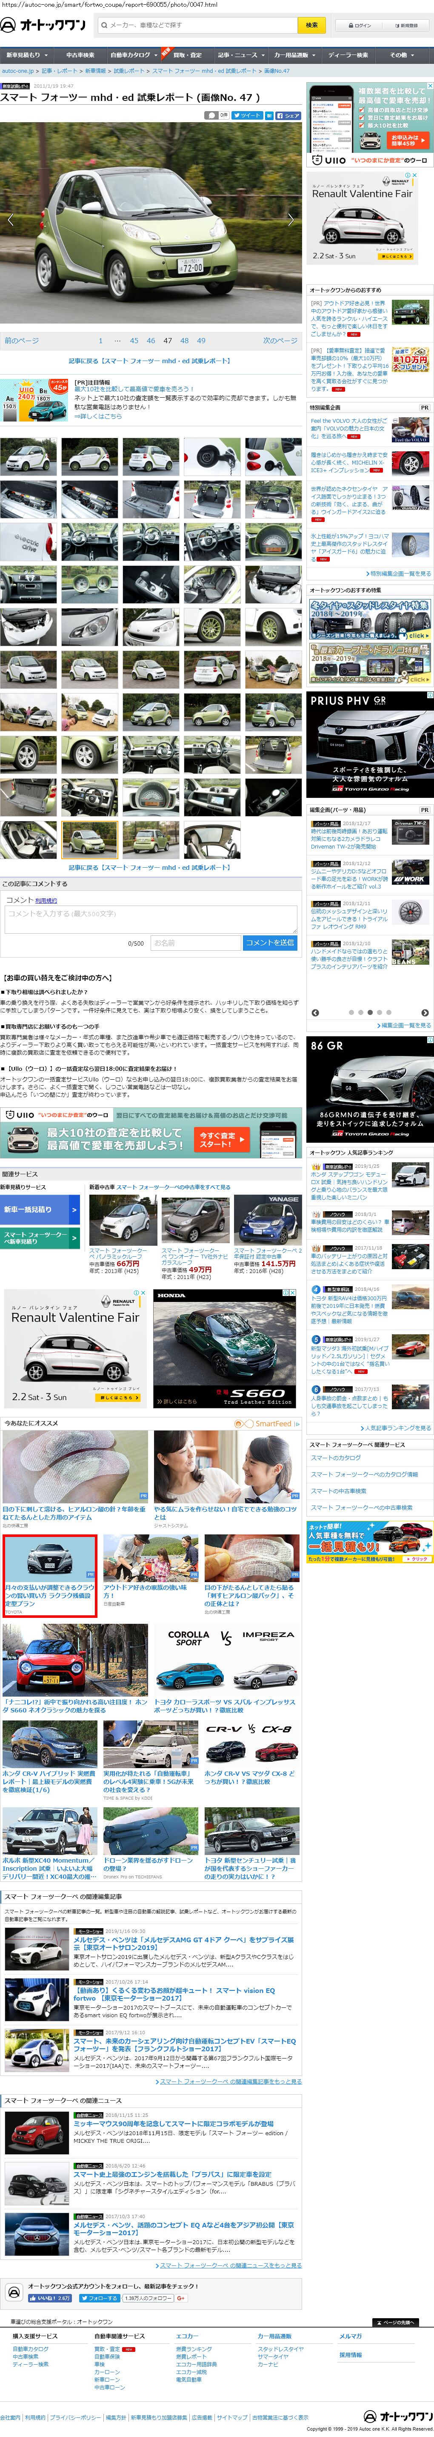Go to 次のページ below the photo

[280, 341]
